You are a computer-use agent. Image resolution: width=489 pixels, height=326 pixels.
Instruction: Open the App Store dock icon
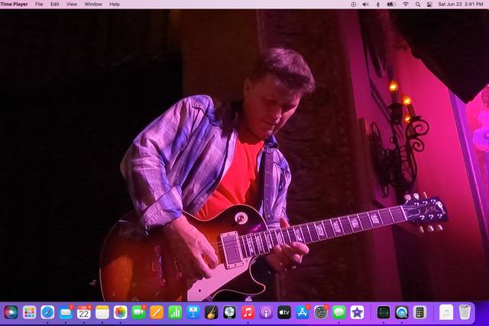pyautogui.click(x=303, y=312)
